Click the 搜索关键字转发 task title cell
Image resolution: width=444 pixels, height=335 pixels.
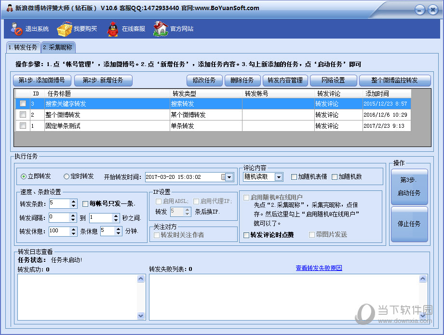pyautogui.click(x=108, y=104)
